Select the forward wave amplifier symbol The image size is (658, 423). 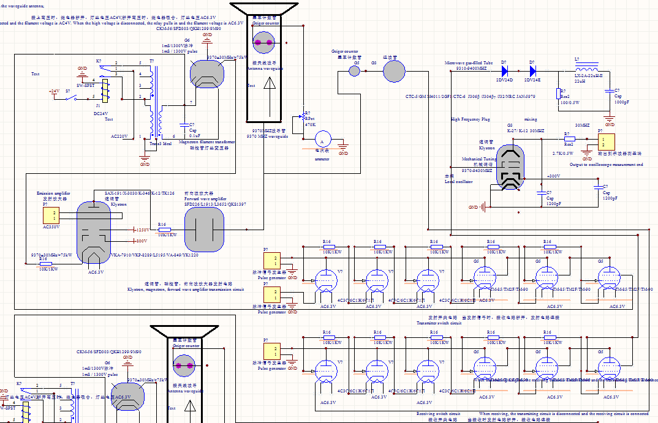(x=205, y=230)
